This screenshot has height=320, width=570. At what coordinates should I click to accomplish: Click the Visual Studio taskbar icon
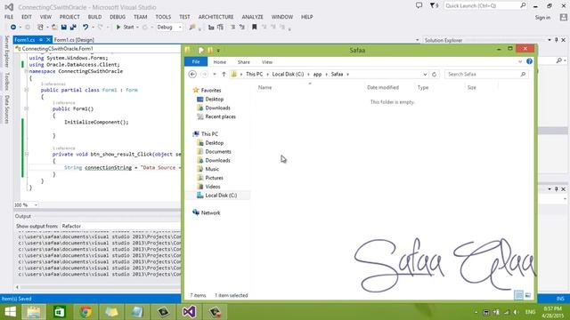pos(189,312)
